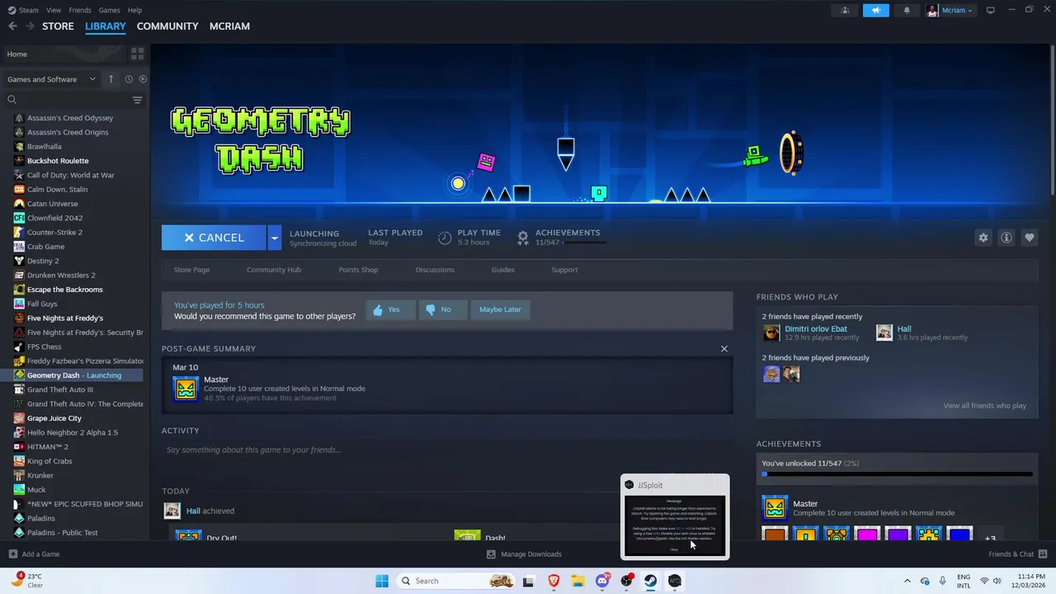The image size is (1056, 594).
Task: Toggle ready-to-play filter icon
Action: click(x=143, y=79)
